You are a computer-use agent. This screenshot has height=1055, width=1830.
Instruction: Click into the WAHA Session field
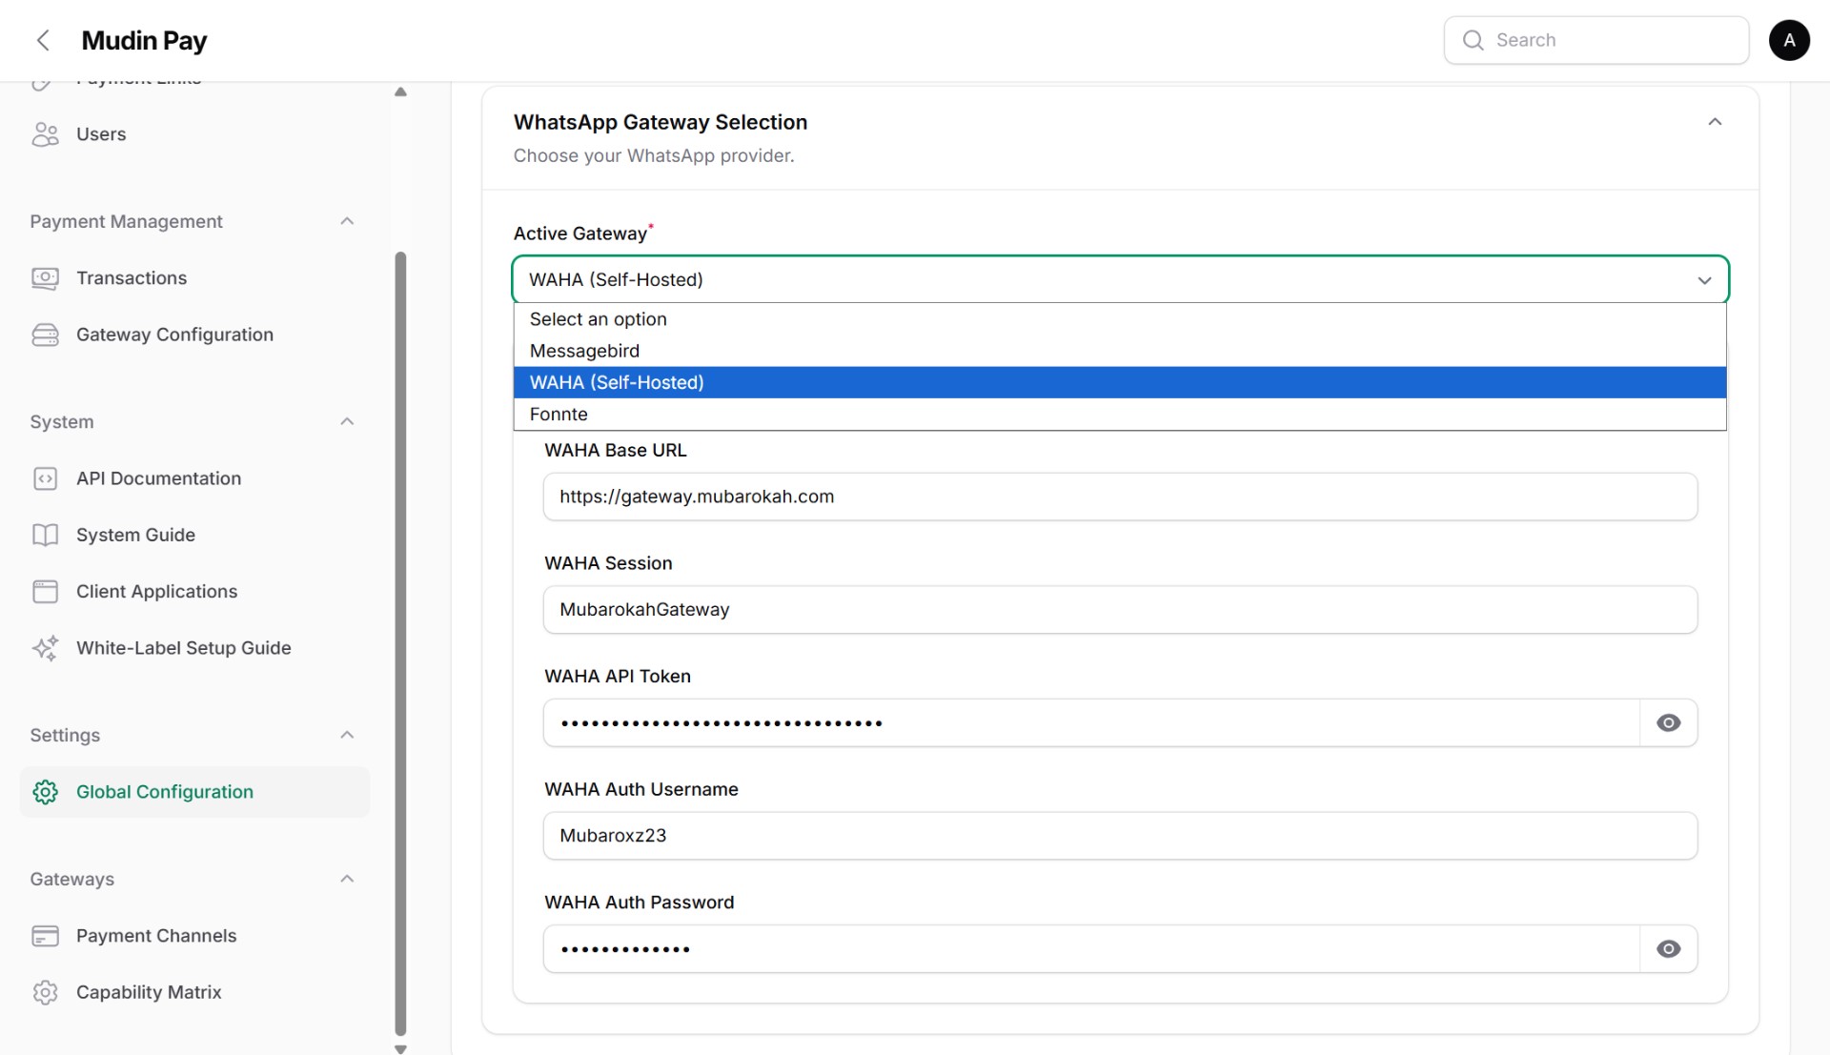point(1120,610)
